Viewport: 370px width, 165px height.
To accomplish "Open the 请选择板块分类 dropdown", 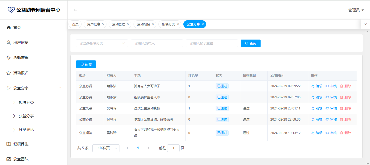I will (102, 43).
